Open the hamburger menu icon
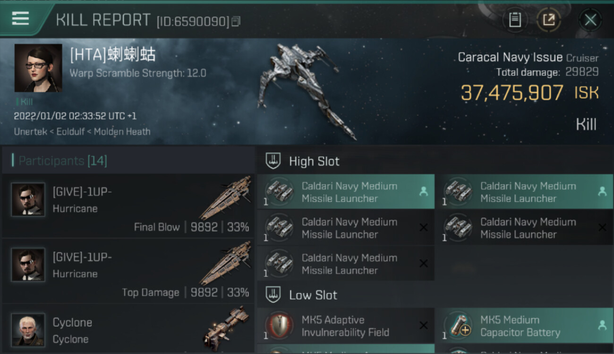The height and width of the screenshot is (354, 614). point(20,18)
